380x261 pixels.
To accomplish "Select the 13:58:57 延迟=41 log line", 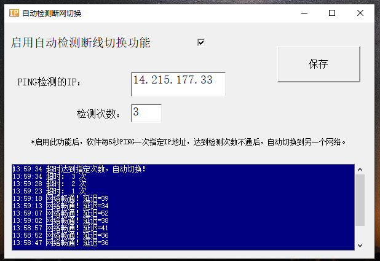I will click(x=61, y=228).
